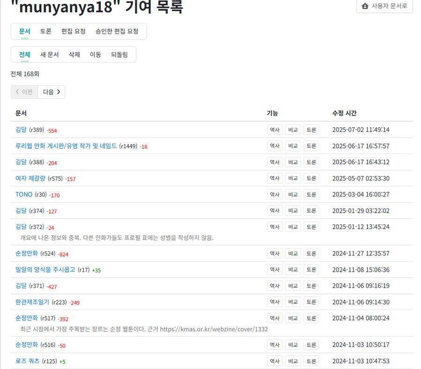This screenshot has height=369, width=421.
Task: Click 비교 for 루리웹 만화 게시판 row
Action: [x=293, y=146]
